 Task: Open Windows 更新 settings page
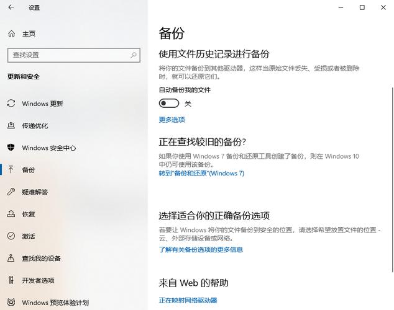point(42,104)
